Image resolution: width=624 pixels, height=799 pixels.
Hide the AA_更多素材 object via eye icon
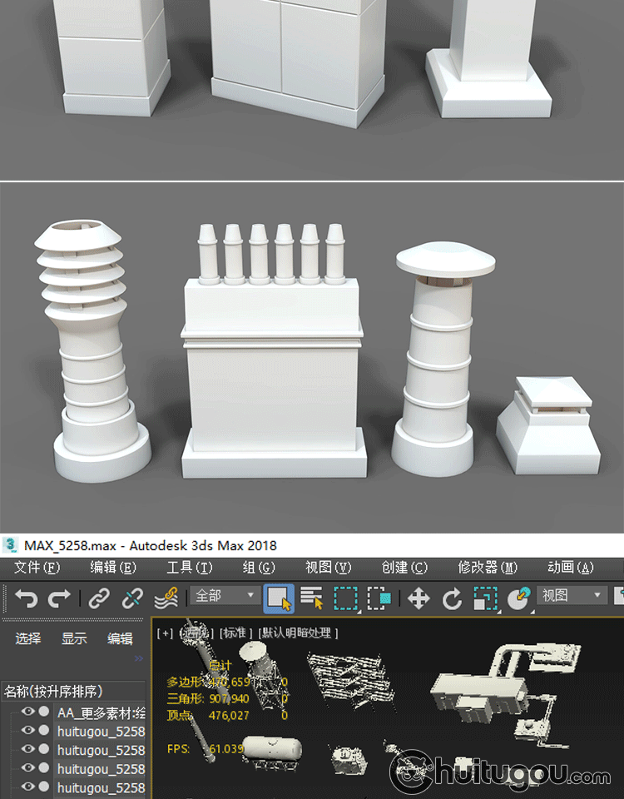[x=28, y=712]
